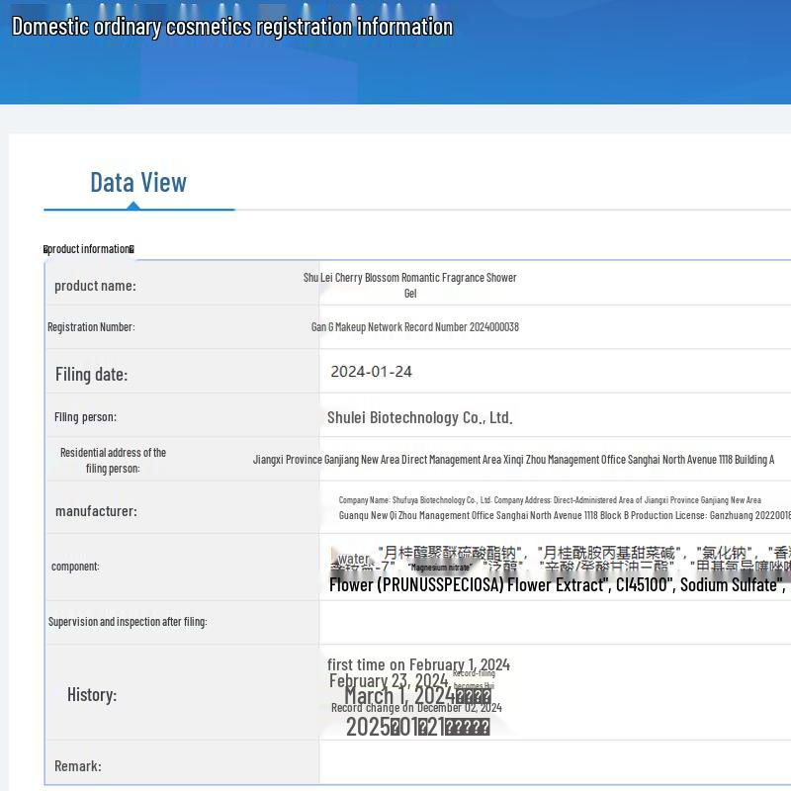Click the triangle marker under Data View

click(133, 205)
